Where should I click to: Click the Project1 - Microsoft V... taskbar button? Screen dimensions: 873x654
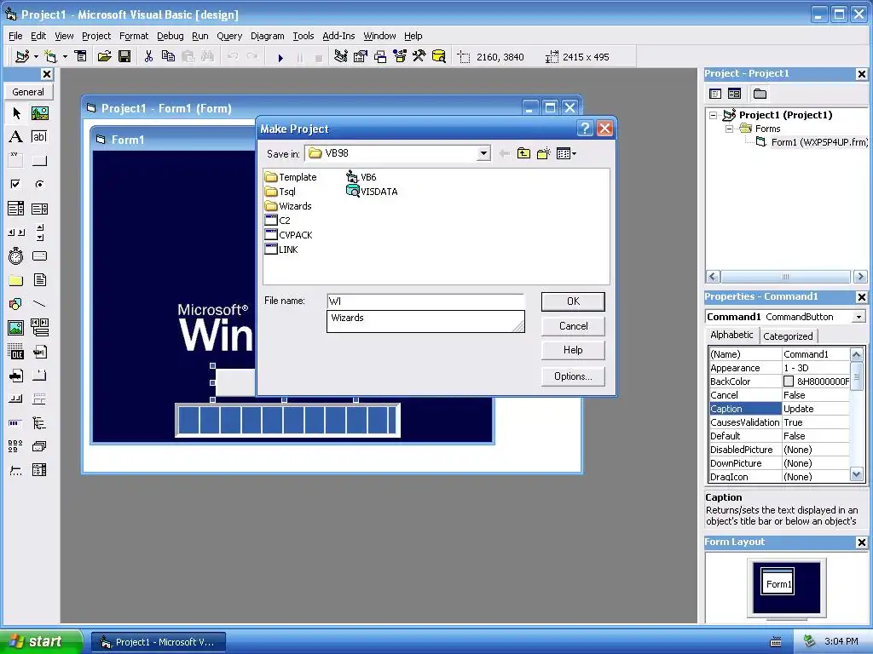coord(159,642)
